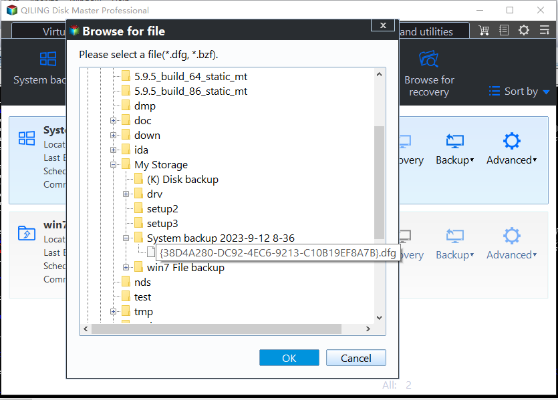Click the file tree vertical scrollbar thumb
The width and height of the screenshot is (558, 400).
pos(380,183)
